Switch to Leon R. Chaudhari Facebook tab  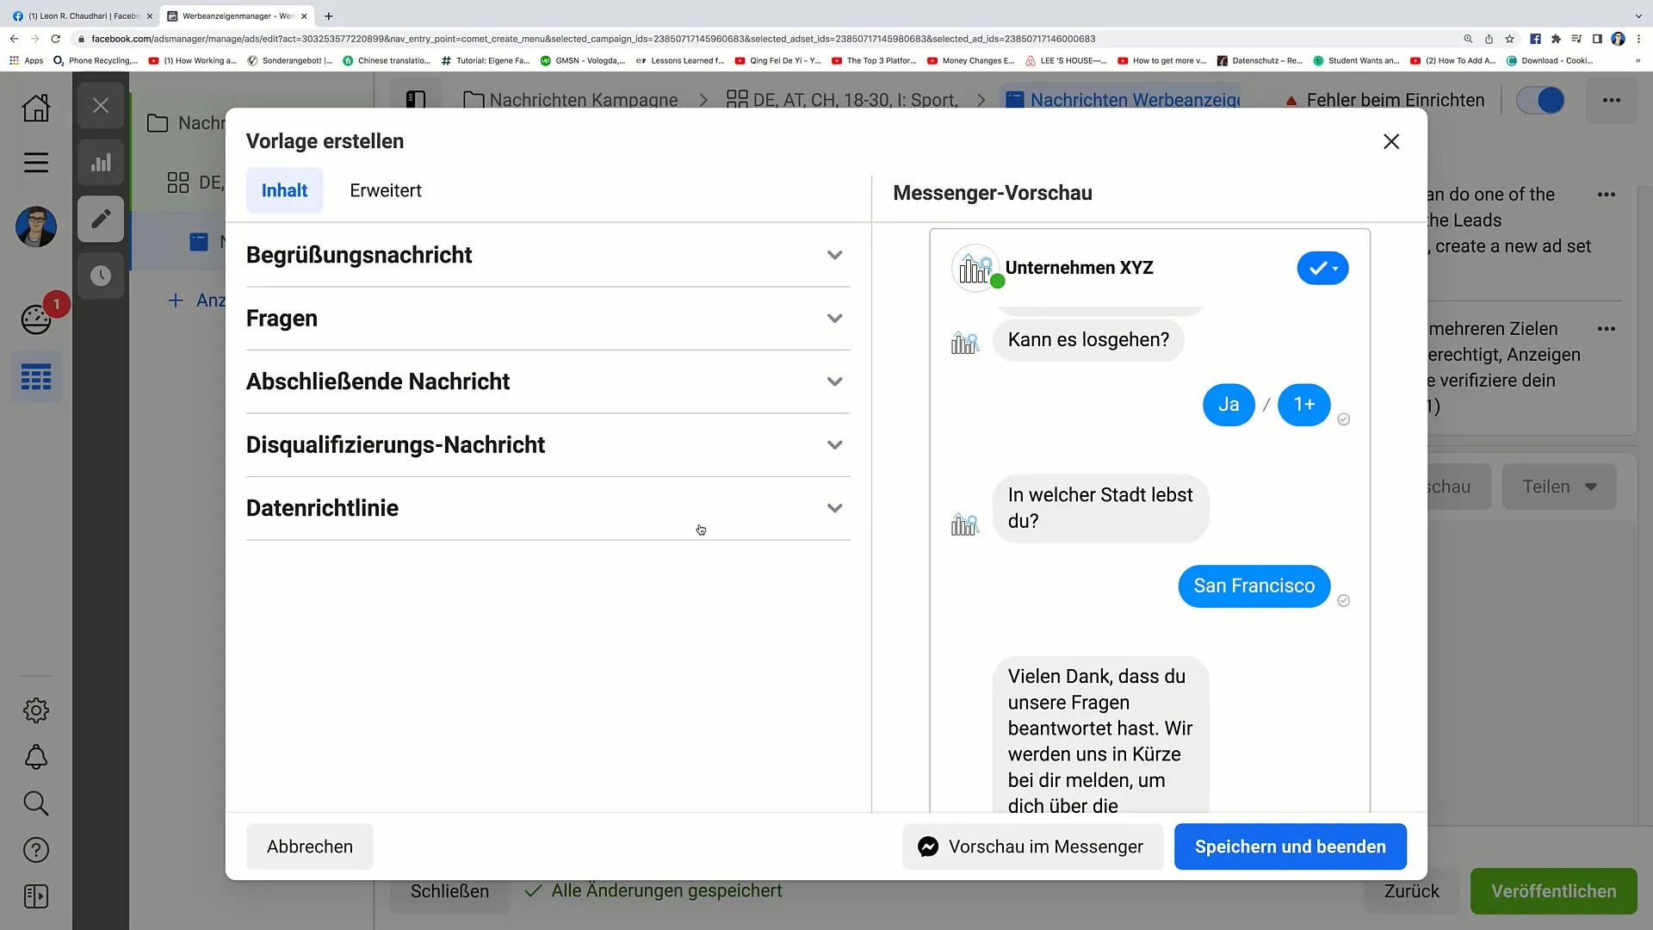coord(82,15)
